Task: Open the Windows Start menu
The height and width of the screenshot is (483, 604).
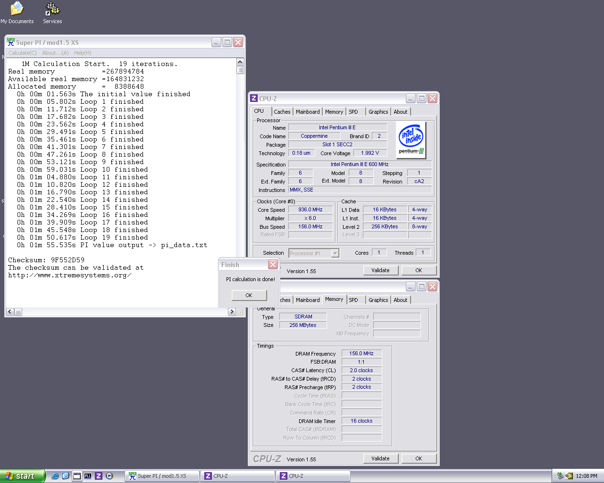Action: coord(22,476)
